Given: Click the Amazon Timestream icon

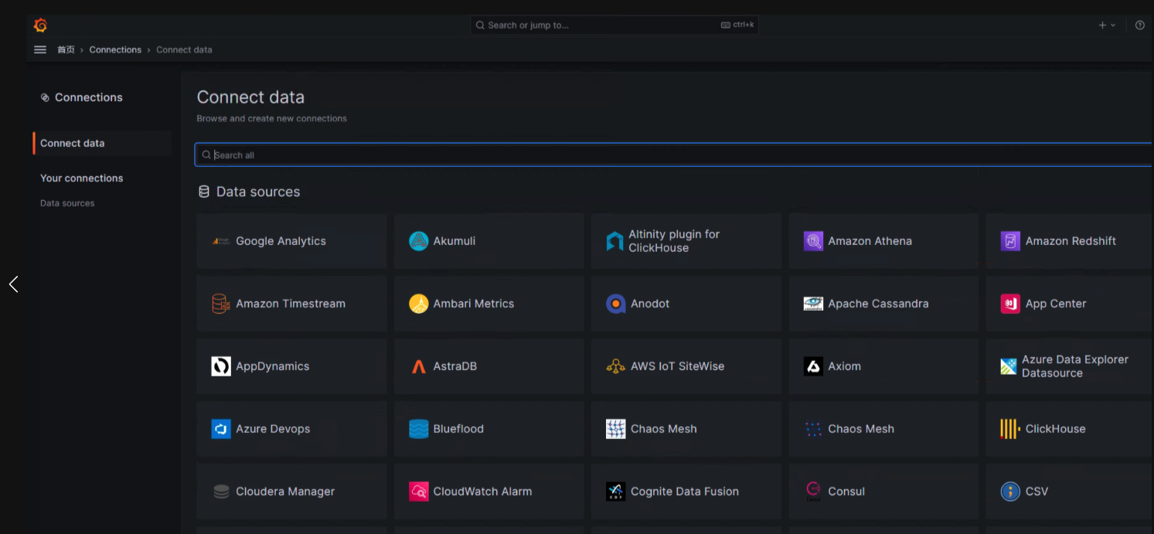Looking at the screenshot, I should click(x=221, y=304).
